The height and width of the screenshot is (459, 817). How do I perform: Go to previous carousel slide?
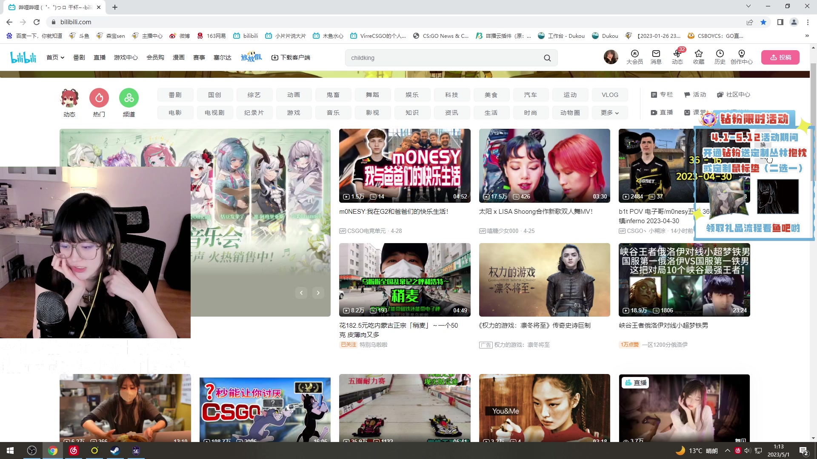(x=301, y=293)
